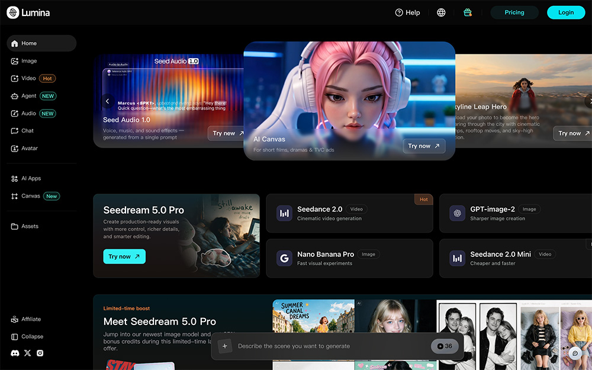Click the Limited-time boost label
Image resolution: width=592 pixels, height=370 pixels.
pos(127,308)
